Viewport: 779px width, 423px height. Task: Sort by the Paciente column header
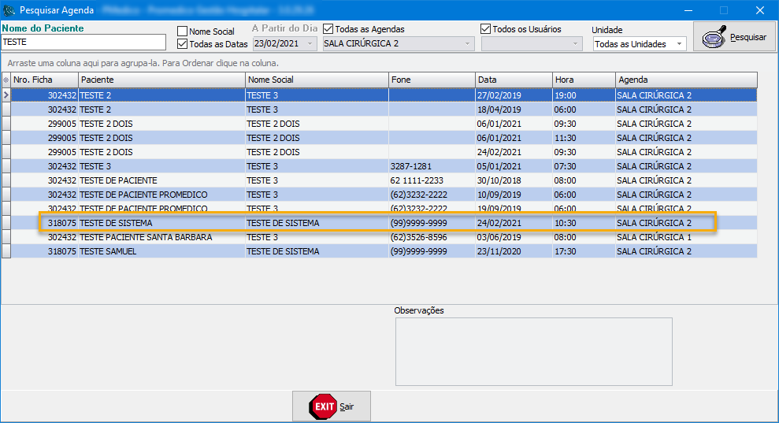(x=161, y=80)
